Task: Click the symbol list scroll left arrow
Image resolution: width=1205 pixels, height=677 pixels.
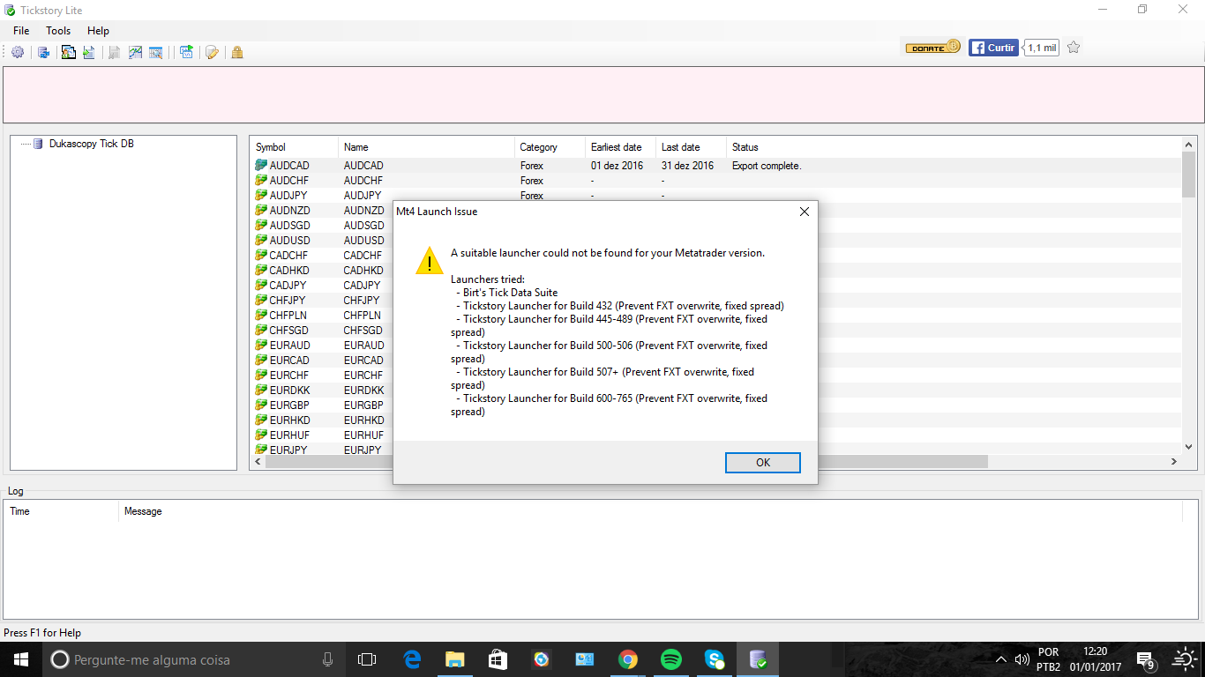Action: [258, 462]
